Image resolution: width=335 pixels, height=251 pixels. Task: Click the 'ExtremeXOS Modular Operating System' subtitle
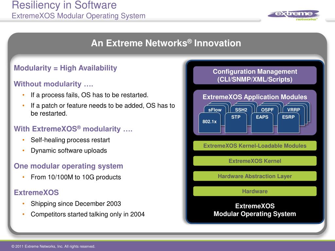click(79, 16)
